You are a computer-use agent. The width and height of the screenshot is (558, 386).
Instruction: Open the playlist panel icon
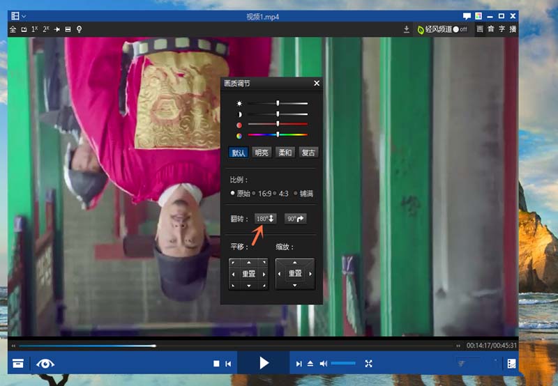click(x=511, y=363)
